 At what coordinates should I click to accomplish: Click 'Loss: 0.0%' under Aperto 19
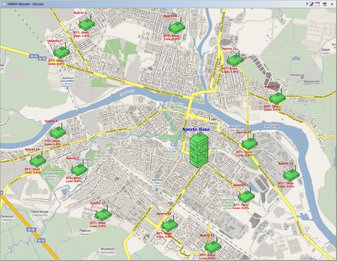[x=286, y=187]
